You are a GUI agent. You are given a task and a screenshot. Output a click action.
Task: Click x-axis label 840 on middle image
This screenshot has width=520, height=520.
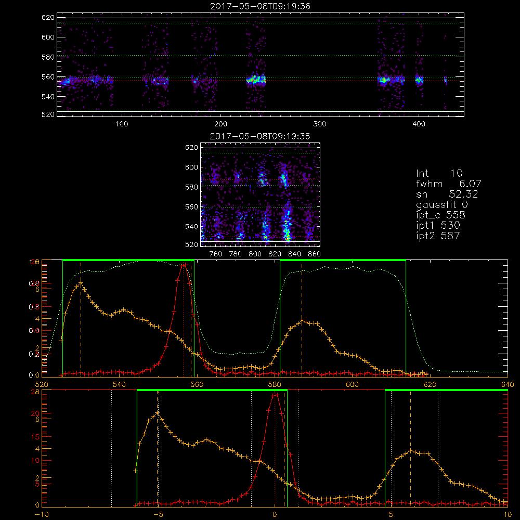click(x=294, y=254)
